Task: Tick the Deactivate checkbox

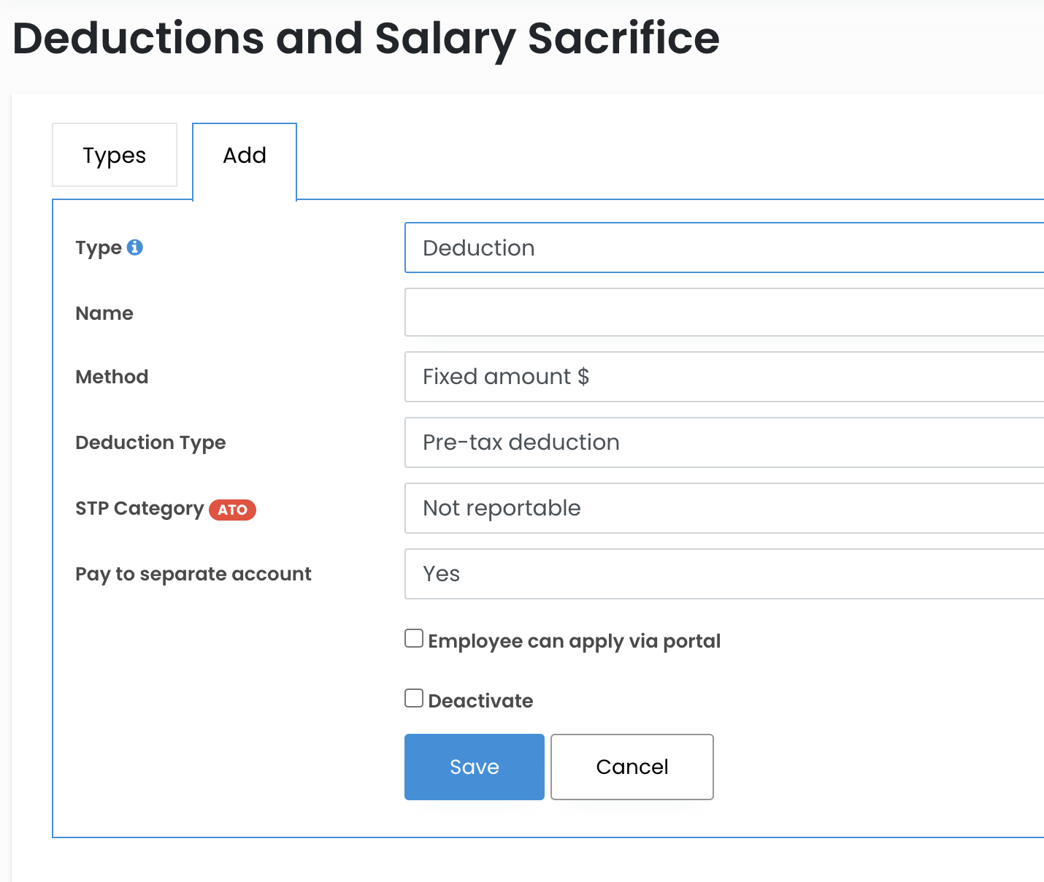Action: tap(414, 699)
